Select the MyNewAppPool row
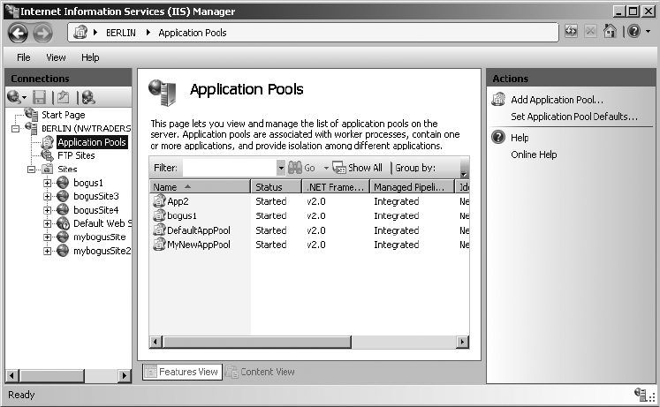This screenshot has height=407, width=660. tap(309, 245)
